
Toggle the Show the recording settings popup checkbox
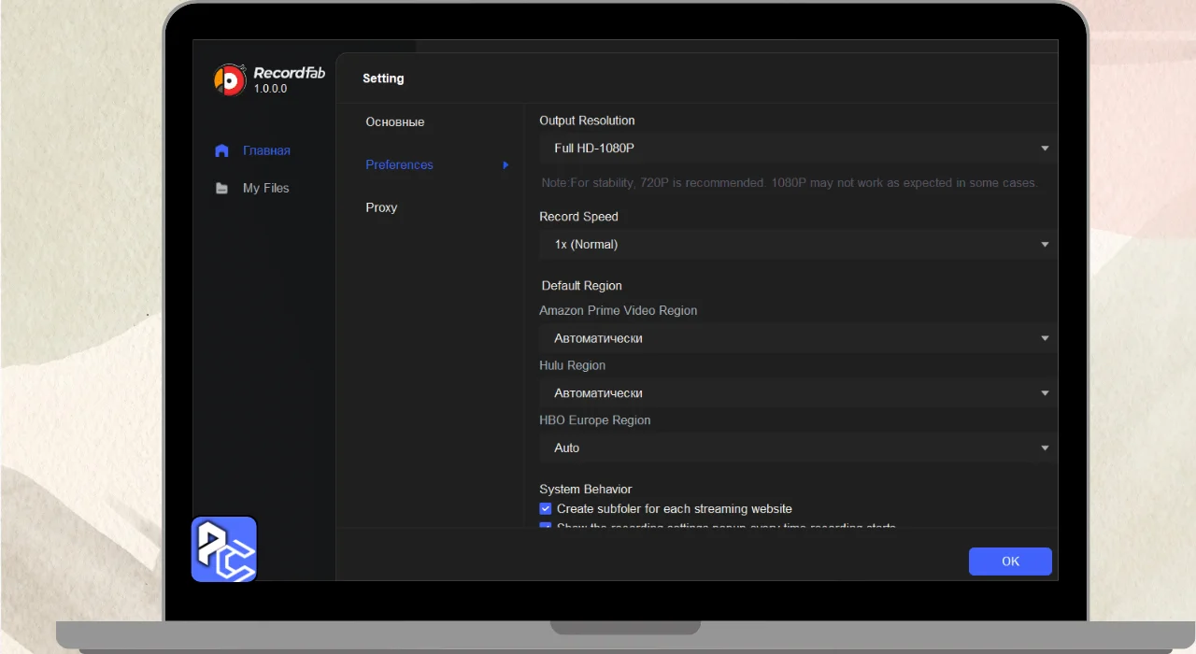click(546, 527)
